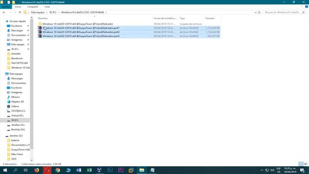Open the Compartir ribbon tab
This screenshot has width=309, height=174.
click(33, 7)
